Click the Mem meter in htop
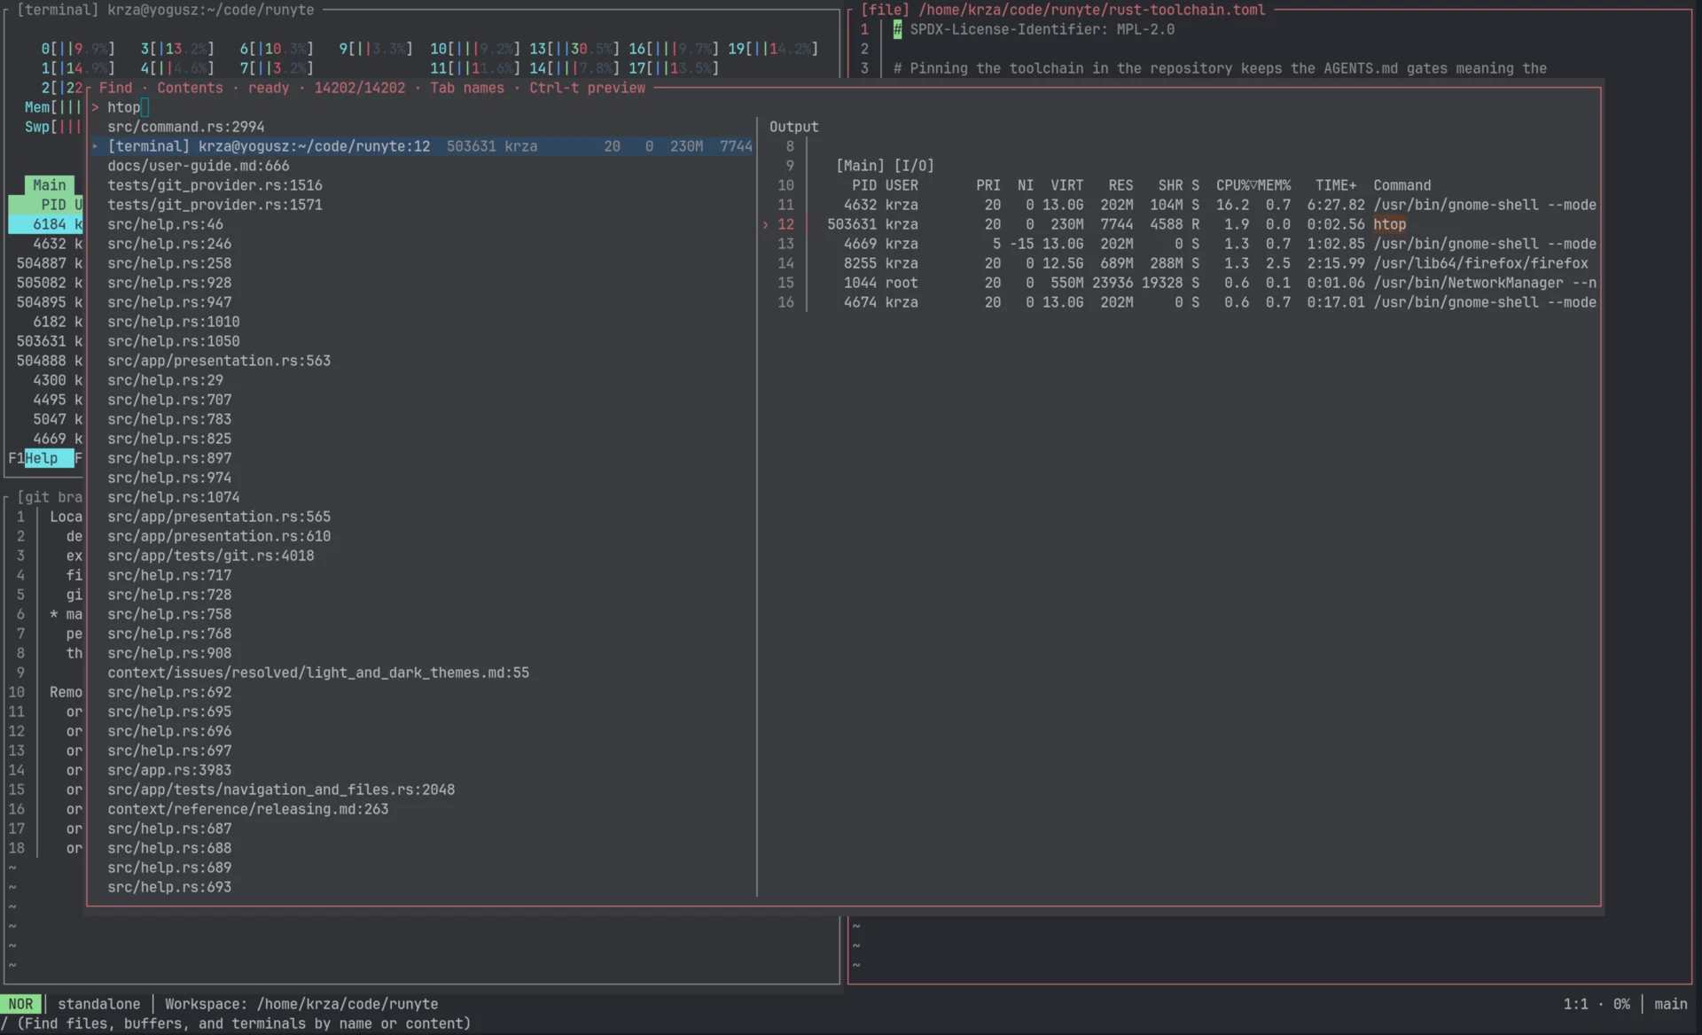 pyautogui.click(x=52, y=107)
